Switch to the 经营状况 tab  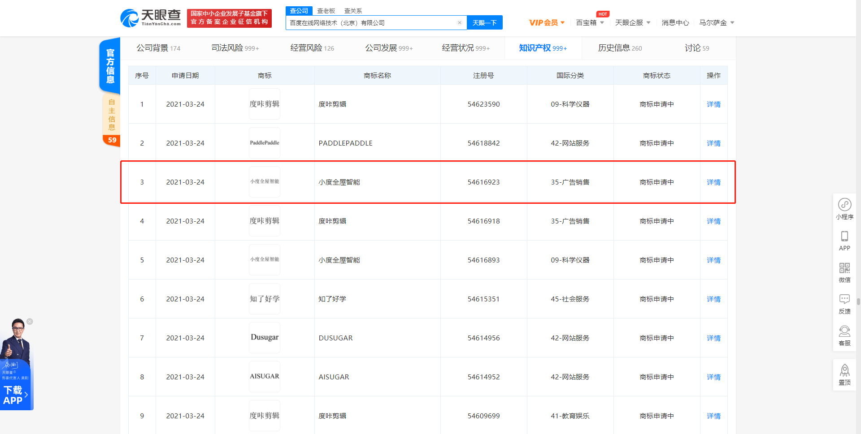coord(466,48)
